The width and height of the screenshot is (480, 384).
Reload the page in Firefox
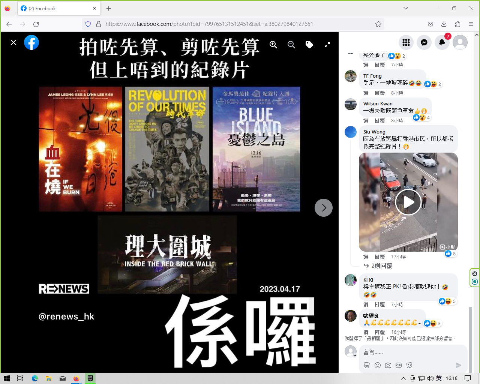(x=36, y=24)
